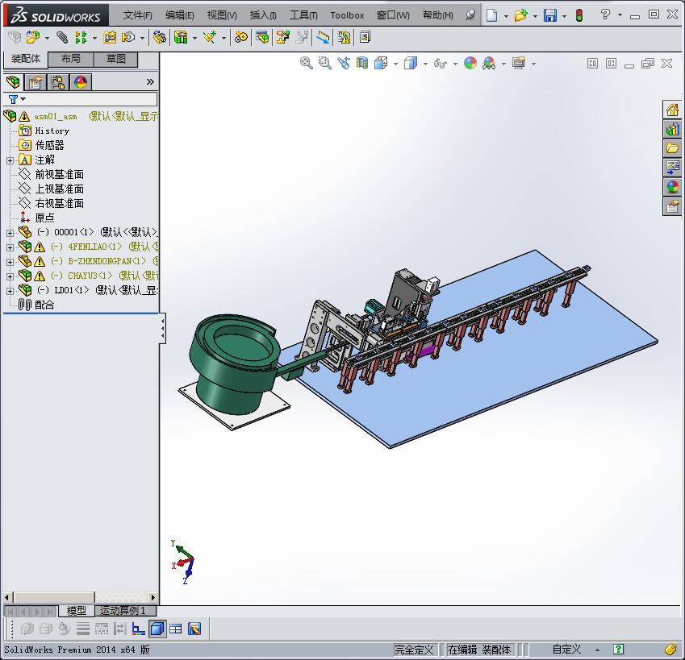Open the Design Library task pane icon

672,129
